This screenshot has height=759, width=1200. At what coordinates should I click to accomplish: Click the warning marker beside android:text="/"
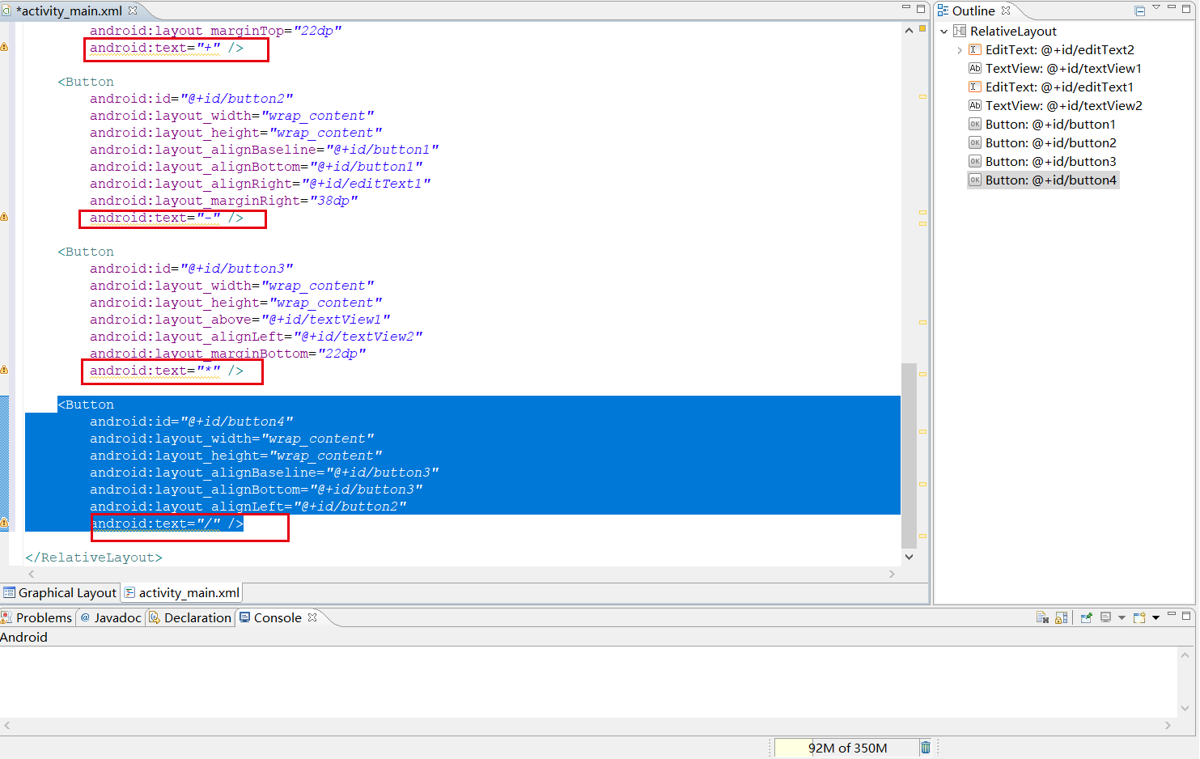coord(4,523)
